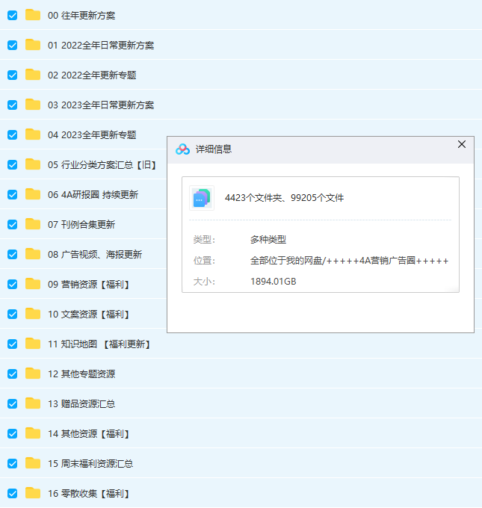Open folder name 06 4A研报圈 持续更新

point(93,195)
